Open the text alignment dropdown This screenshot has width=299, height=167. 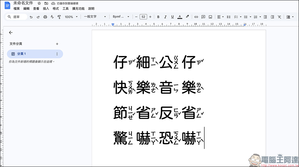pyautogui.click(x=220, y=17)
